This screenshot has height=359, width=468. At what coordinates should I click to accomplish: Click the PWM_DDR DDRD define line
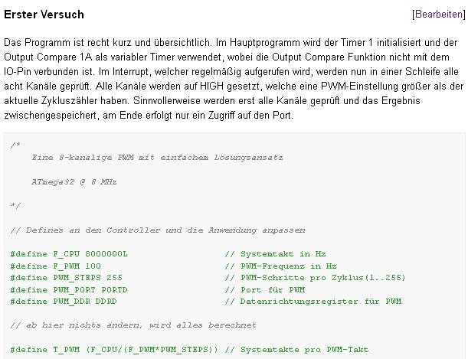click(64, 302)
